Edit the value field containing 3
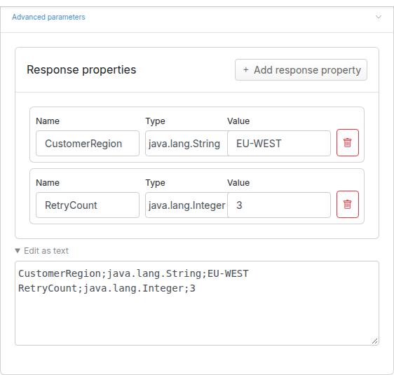Image resolution: width=394 pixels, height=375 pixels. click(279, 205)
